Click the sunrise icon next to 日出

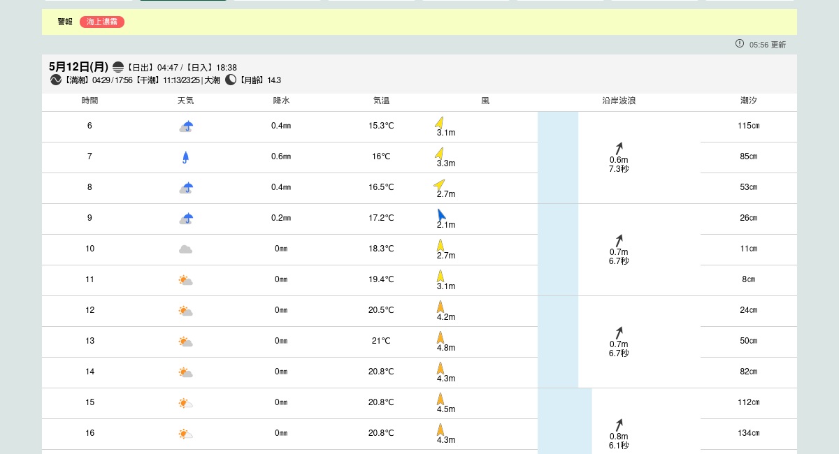(x=118, y=67)
